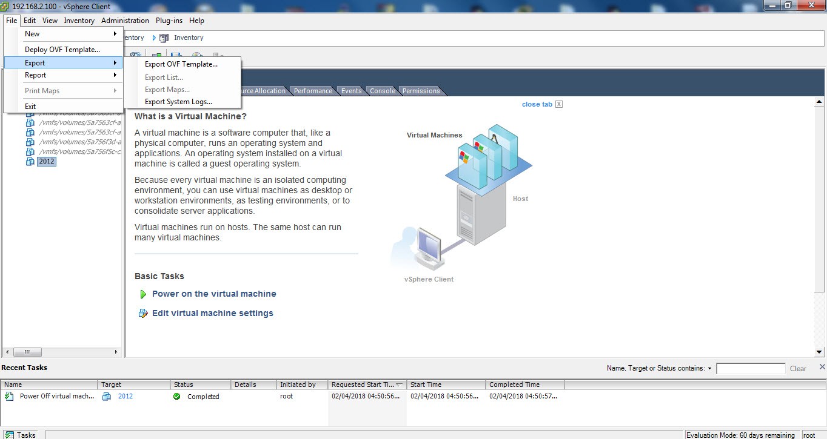This screenshot has width=827, height=439.
Task: Click the Requested Start Time sort arrow
Action: click(399, 385)
